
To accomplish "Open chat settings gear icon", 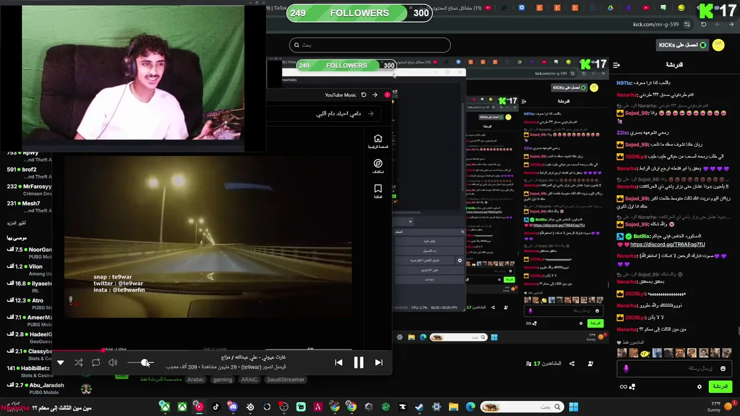I will (700, 387).
